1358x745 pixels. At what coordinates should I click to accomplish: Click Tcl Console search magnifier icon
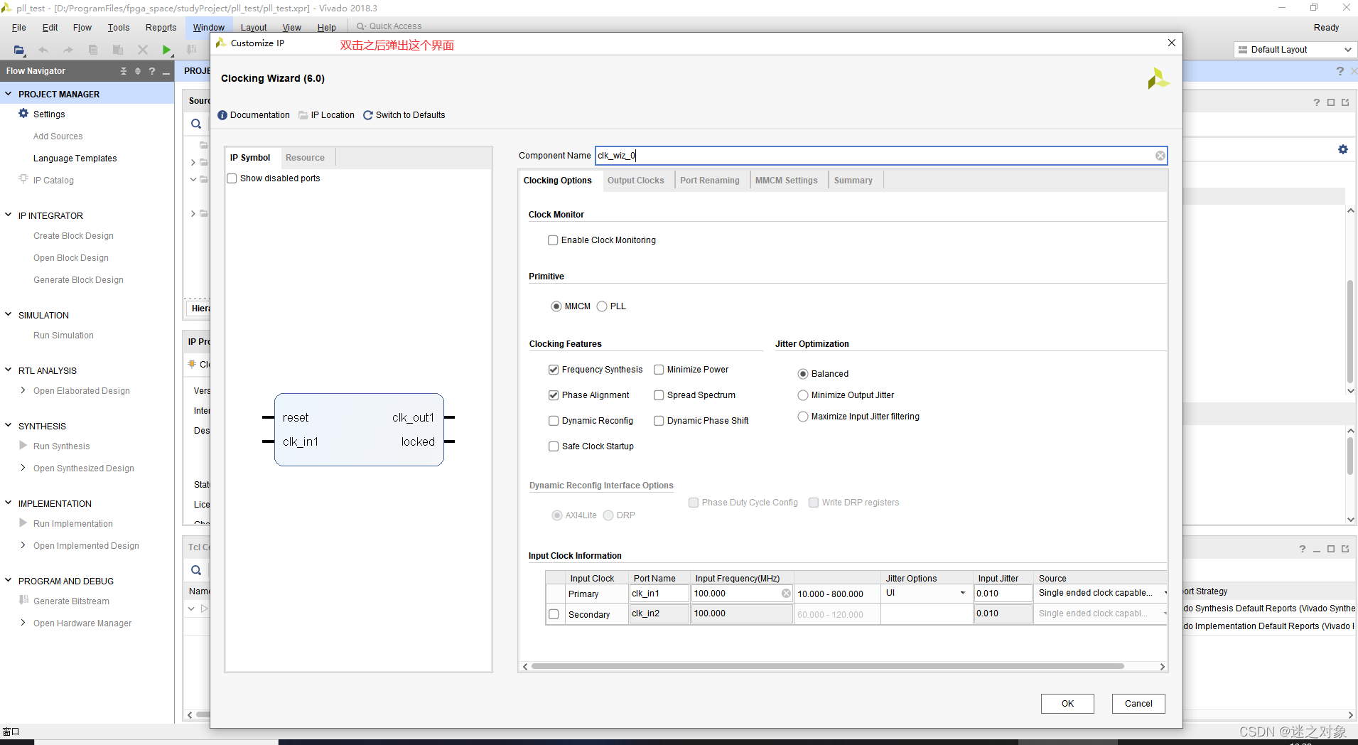pyautogui.click(x=196, y=570)
